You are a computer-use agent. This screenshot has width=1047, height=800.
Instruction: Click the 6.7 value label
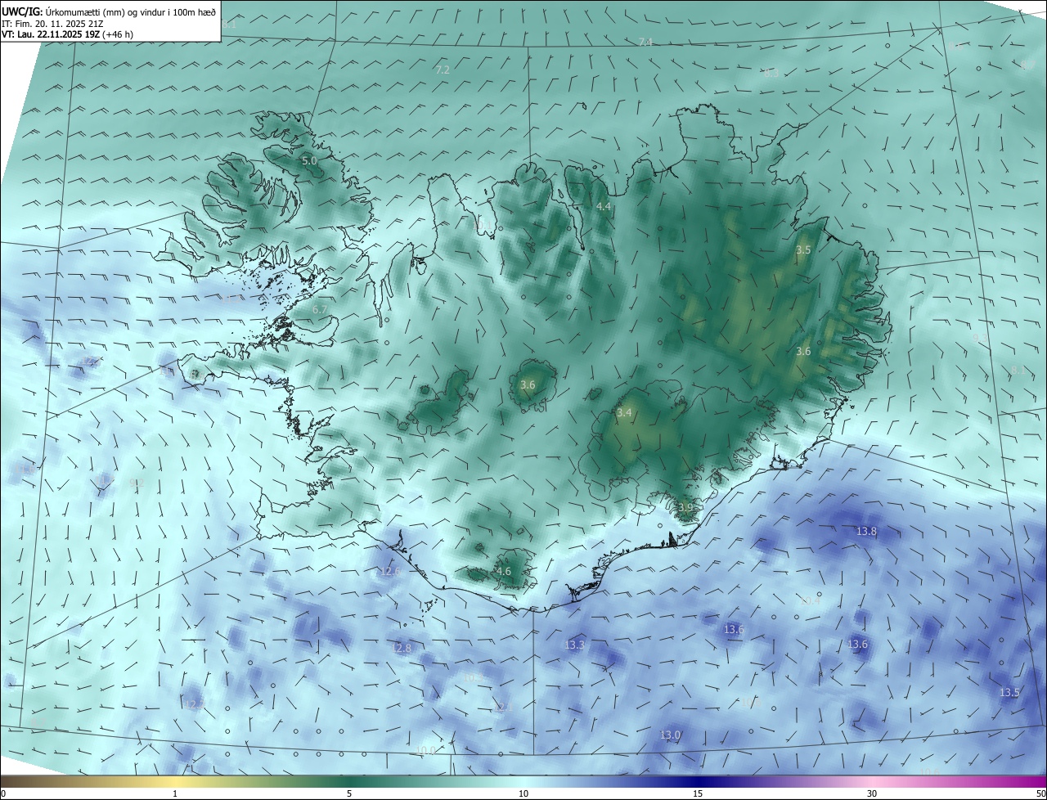click(320, 309)
